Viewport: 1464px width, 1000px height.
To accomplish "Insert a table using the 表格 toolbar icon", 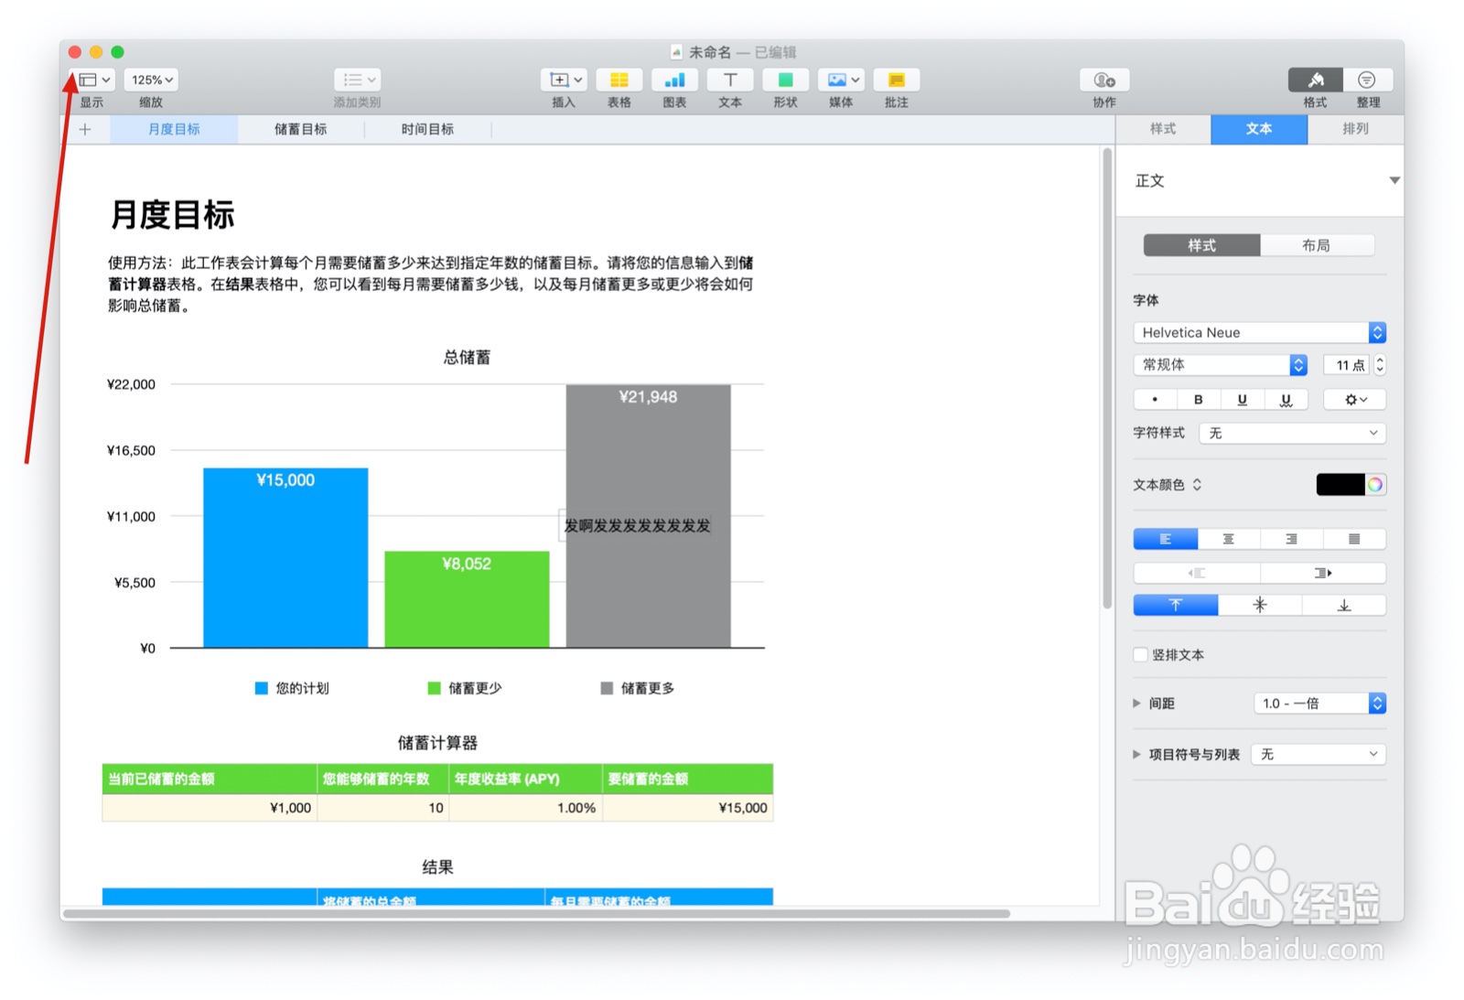I will [619, 81].
